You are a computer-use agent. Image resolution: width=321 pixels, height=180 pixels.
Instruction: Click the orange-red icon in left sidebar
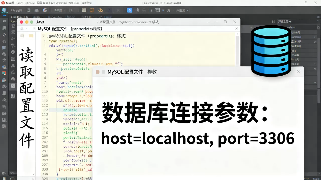[x=4, y=73]
